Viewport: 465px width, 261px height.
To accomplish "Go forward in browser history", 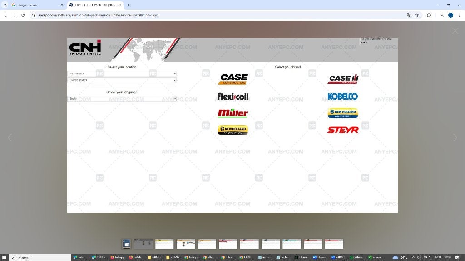I will (14, 15).
